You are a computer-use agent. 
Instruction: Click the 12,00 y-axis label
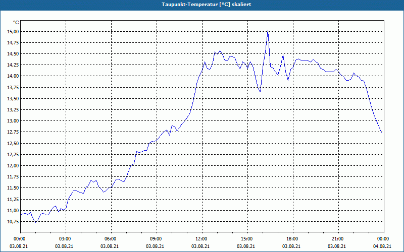pos(13,166)
